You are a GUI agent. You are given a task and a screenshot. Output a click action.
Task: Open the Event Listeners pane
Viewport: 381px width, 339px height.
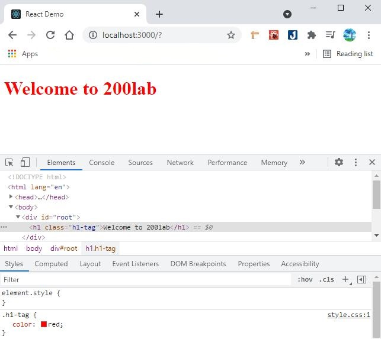pos(135,264)
